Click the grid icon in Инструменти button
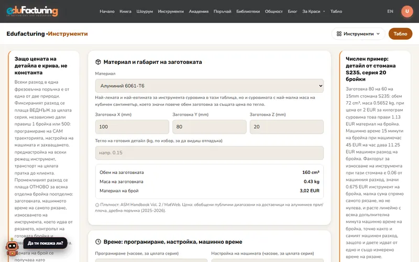419x262 pixels. pyautogui.click(x=339, y=34)
